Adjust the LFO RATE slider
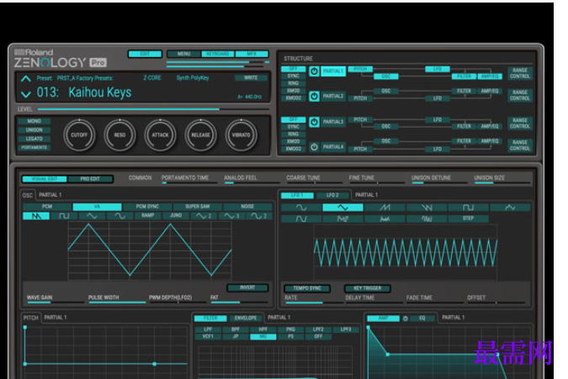Image resolution: width=568 pixels, height=379 pixels. click(313, 303)
